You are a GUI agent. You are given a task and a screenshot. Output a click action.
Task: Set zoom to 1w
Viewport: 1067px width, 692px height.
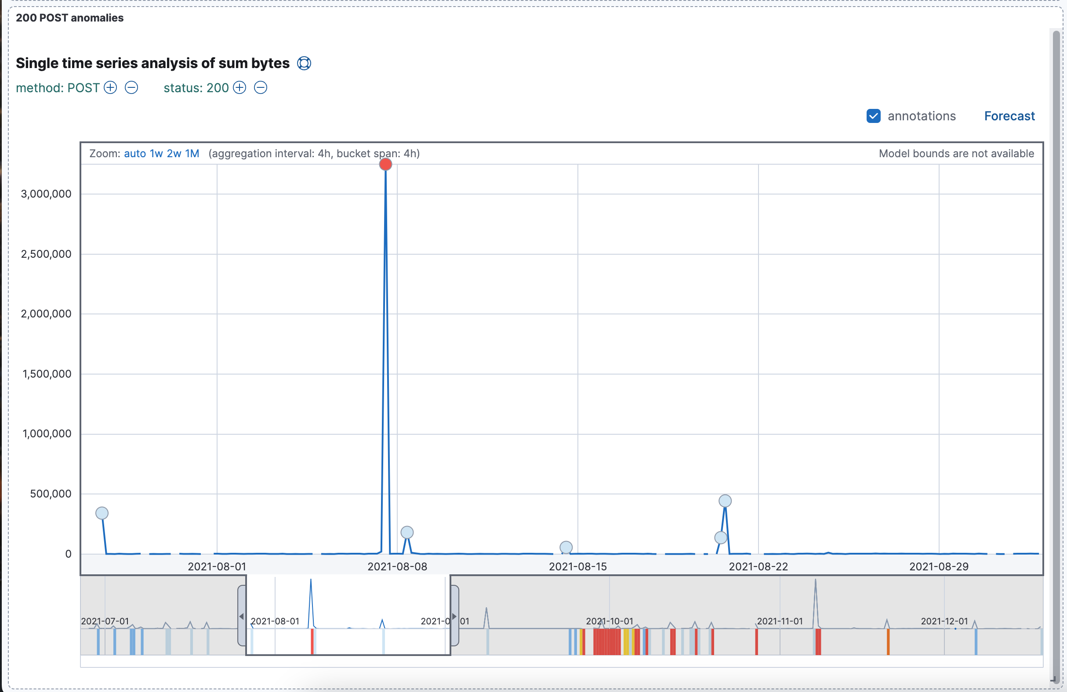(x=156, y=154)
